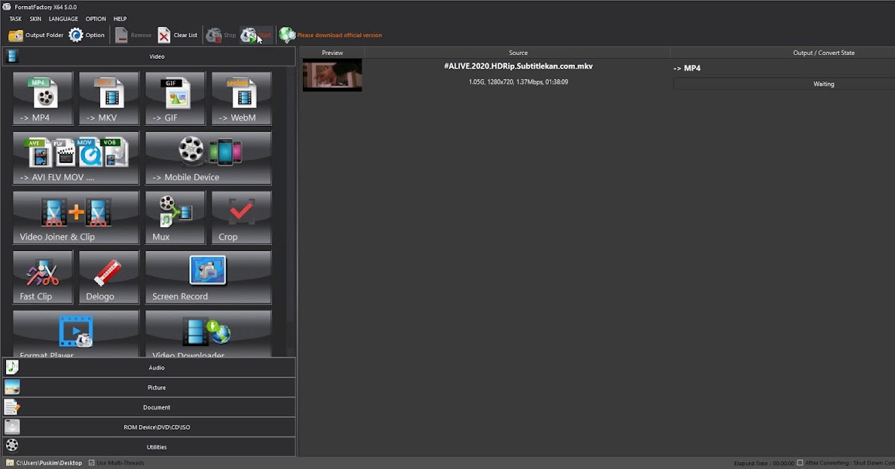The width and height of the screenshot is (895, 469).
Task: Click the Output / Convert State column header
Action: point(783,53)
